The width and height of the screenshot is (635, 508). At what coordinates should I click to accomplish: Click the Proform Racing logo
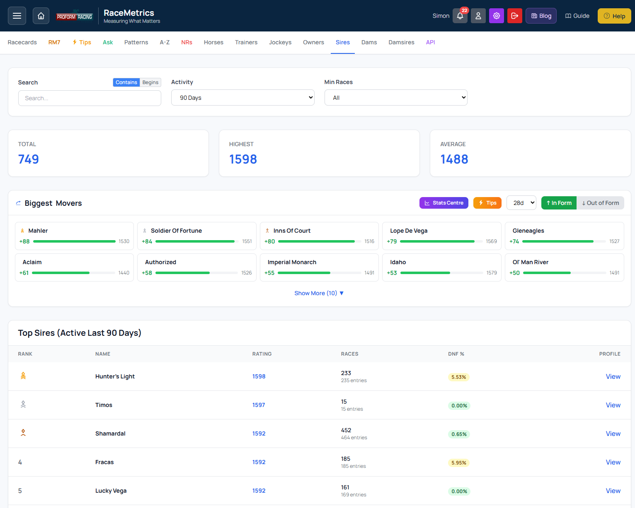click(75, 16)
